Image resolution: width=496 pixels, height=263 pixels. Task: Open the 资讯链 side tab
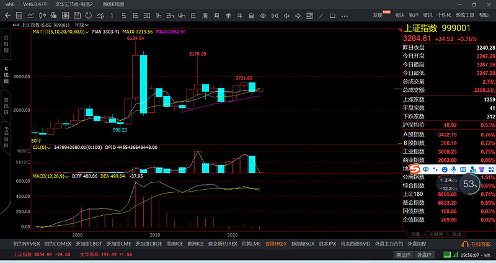tap(6, 106)
